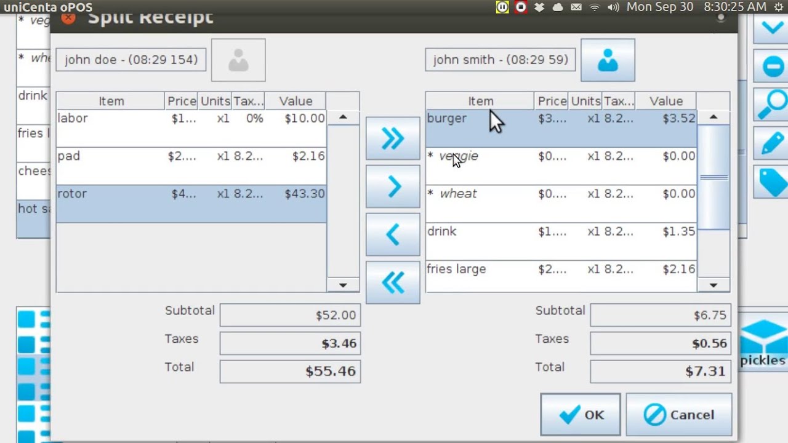
Task: Move all items to right receipt
Action: tap(393, 138)
